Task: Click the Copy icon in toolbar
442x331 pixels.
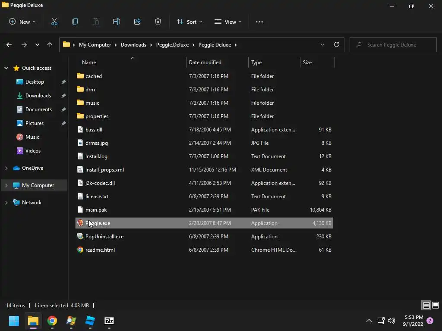Action: tap(75, 22)
